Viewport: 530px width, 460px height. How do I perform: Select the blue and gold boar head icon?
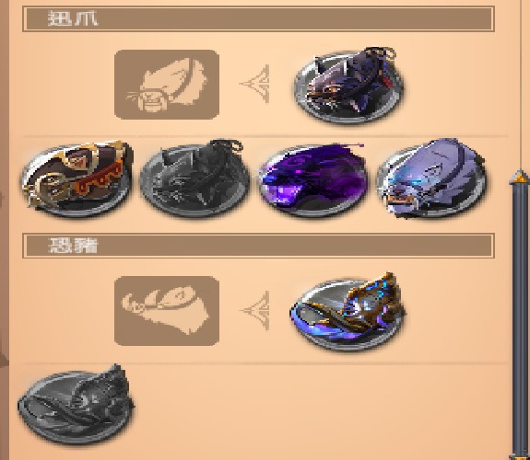point(348,312)
